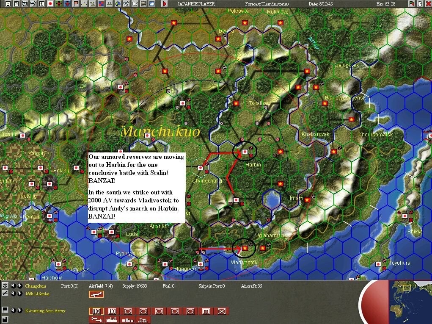Click the 'Supply: 19633' value

pyautogui.click(x=135, y=286)
